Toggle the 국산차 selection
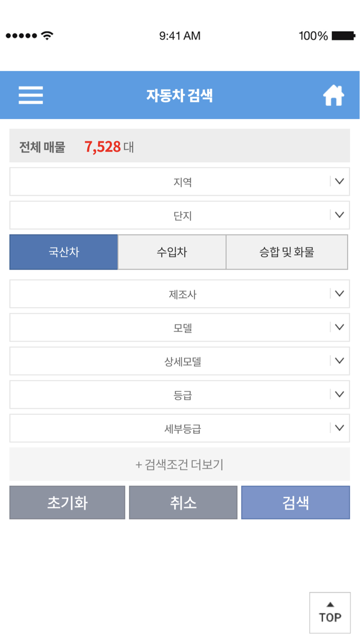Viewport: 360px width, 640px height. pos(63,252)
